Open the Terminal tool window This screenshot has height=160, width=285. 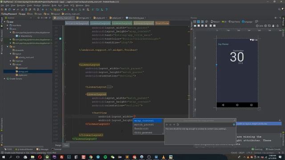tap(57, 149)
